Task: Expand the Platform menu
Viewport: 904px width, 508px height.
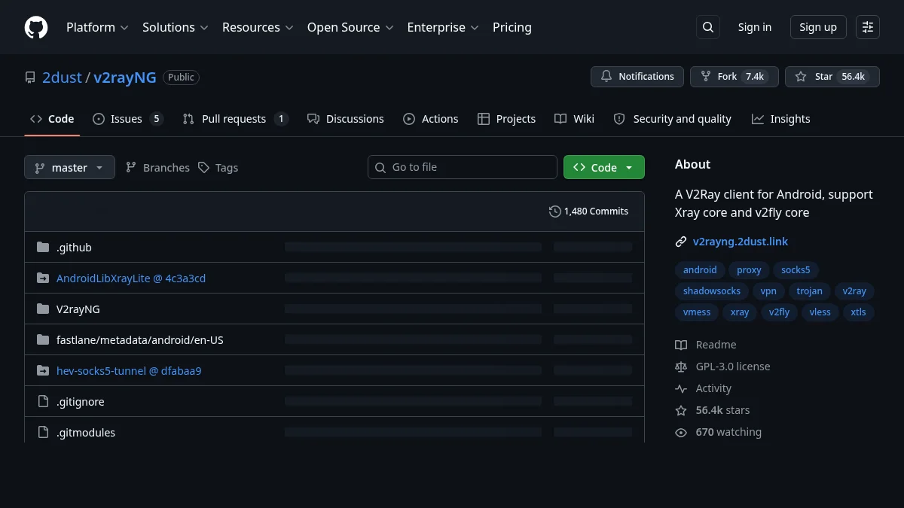Action: point(97,27)
